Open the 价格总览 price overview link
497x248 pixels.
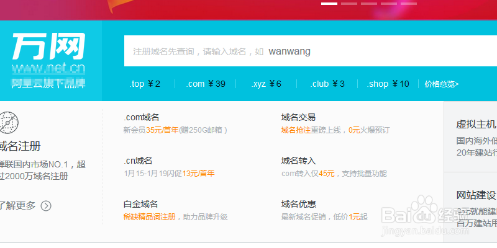tap(442, 84)
